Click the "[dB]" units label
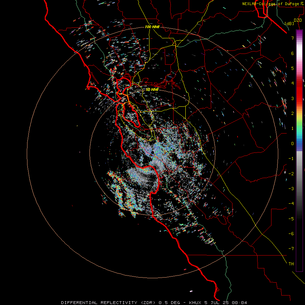 pos(289,23)
